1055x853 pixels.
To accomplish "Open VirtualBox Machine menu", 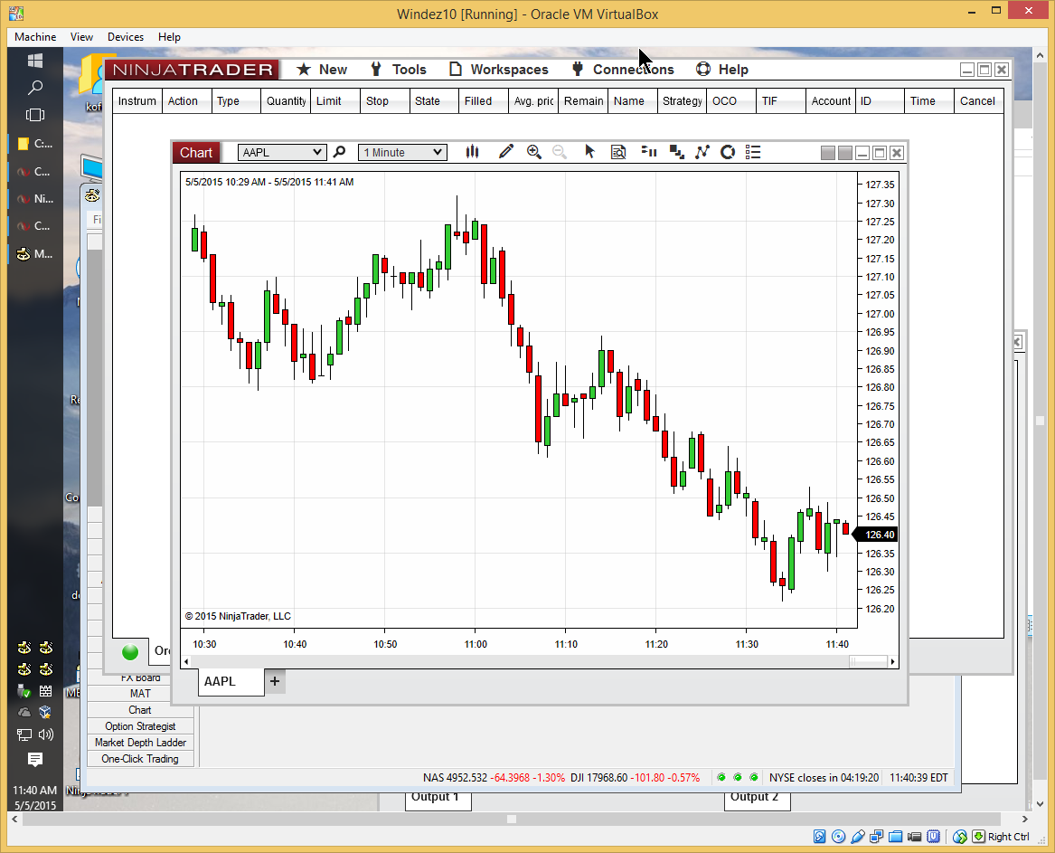I will pyautogui.click(x=35, y=37).
